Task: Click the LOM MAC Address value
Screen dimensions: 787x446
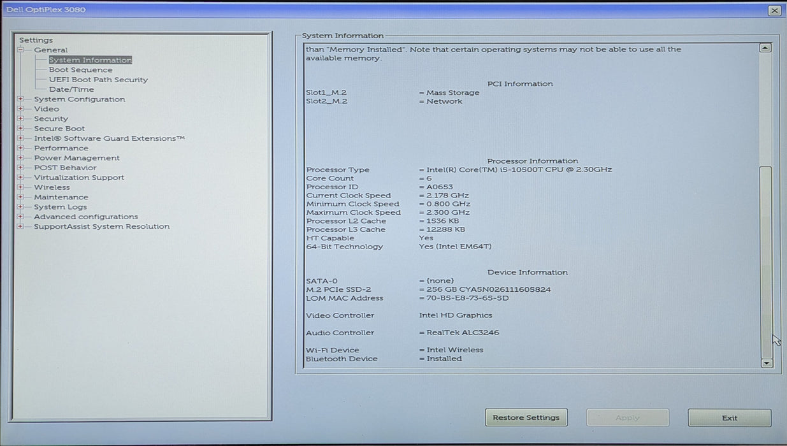Action: [x=464, y=298]
